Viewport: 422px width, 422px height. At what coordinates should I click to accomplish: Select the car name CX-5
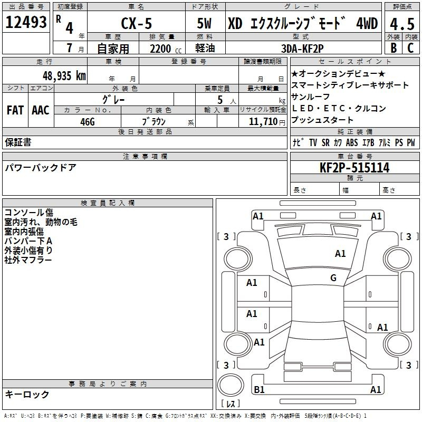click(137, 23)
